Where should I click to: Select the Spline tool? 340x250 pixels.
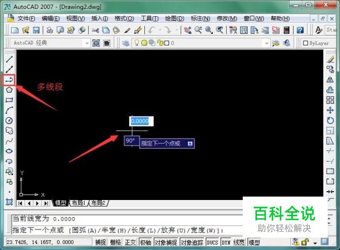tap(9, 141)
